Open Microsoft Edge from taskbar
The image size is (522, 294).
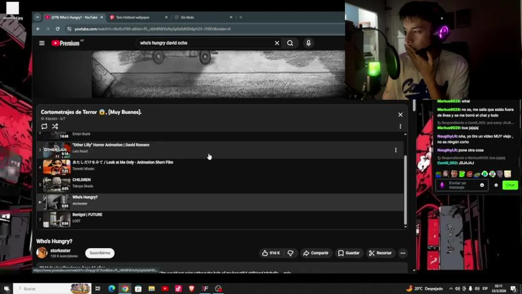(112, 289)
